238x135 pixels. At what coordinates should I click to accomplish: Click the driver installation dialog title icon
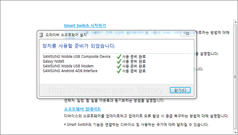point(41,35)
